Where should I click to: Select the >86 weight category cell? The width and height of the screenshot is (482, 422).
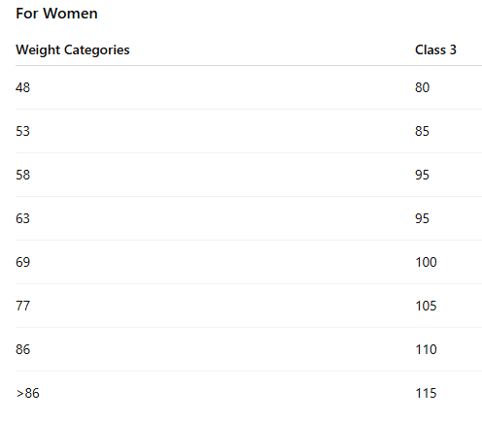(x=27, y=393)
